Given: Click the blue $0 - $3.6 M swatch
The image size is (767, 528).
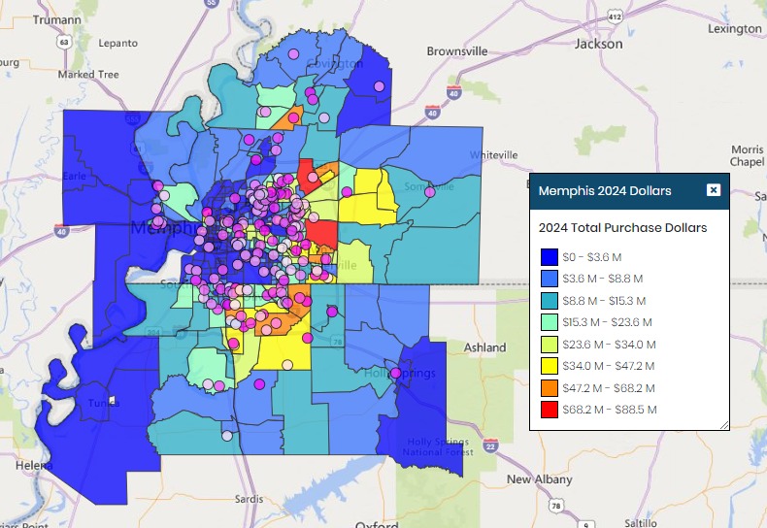Looking at the screenshot, I should pos(550,257).
